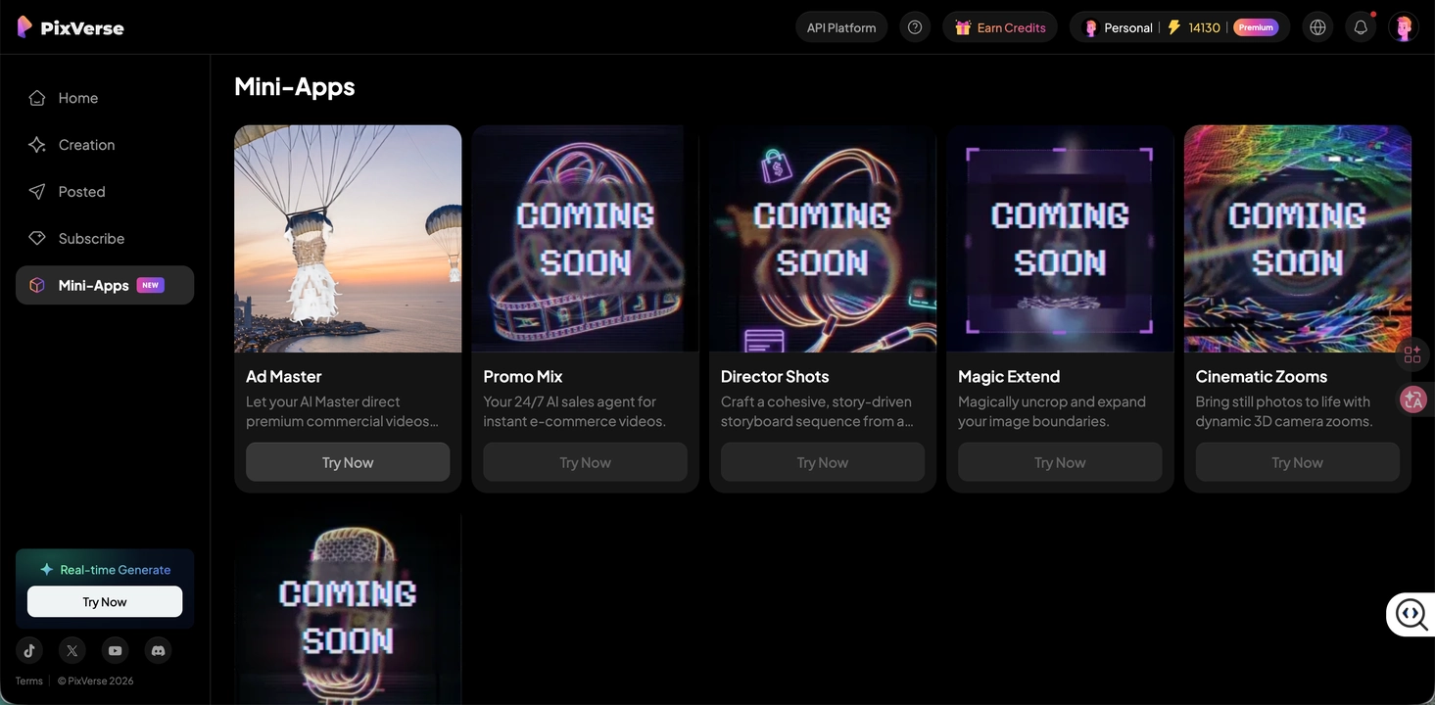This screenshot has width=1435, height=705.
Task: Go to Home in the sidebar
Action: [x=77, y=98]
